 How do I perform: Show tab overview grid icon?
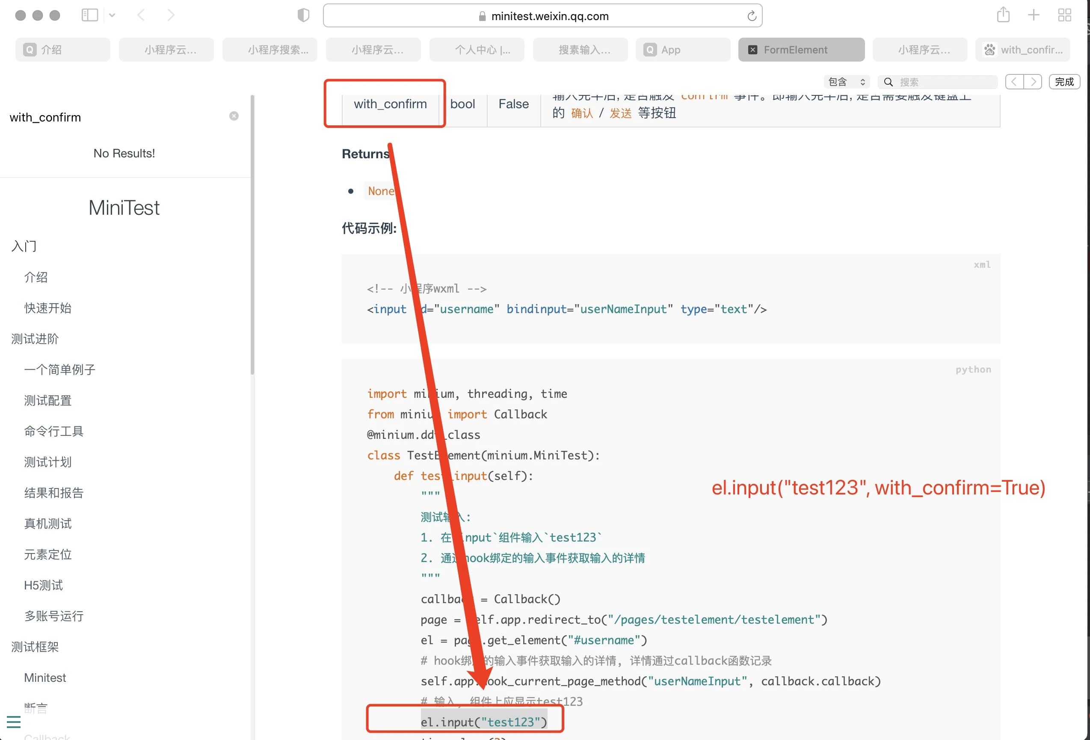pyautogui.click(x=1064, y=15)
